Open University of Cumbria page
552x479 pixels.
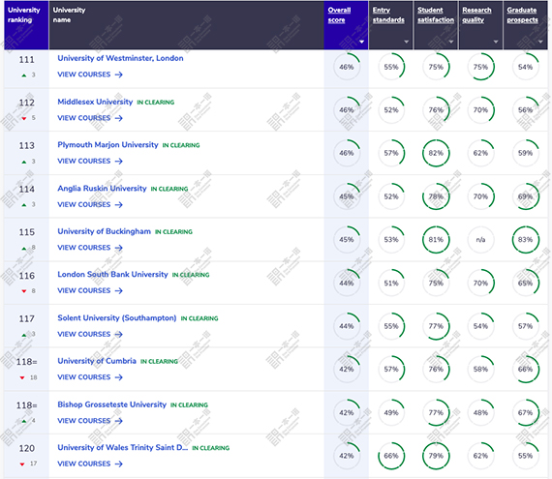click(97, 361)
